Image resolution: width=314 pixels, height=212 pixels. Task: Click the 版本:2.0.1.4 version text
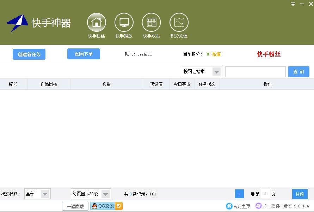pyautogui.click(x=296, y=206)
